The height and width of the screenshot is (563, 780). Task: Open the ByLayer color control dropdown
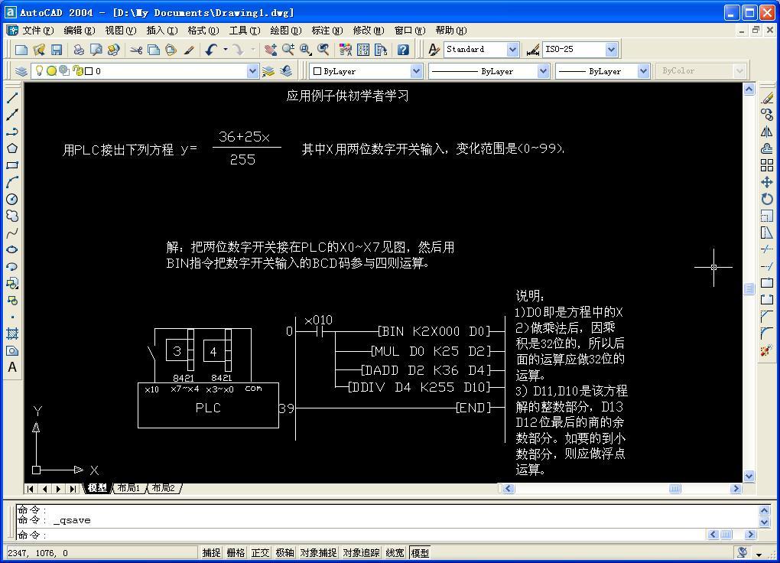point(416,71)
